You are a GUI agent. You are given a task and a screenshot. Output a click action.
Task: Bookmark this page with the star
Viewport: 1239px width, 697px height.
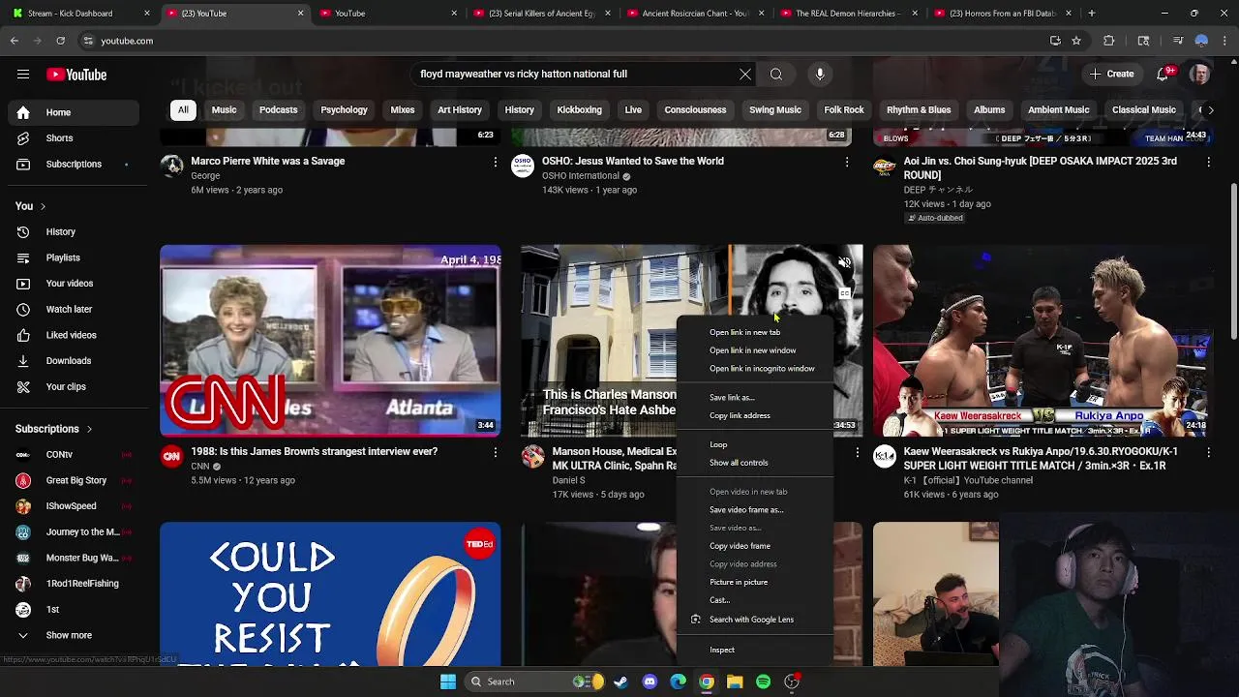point(1075,41)
